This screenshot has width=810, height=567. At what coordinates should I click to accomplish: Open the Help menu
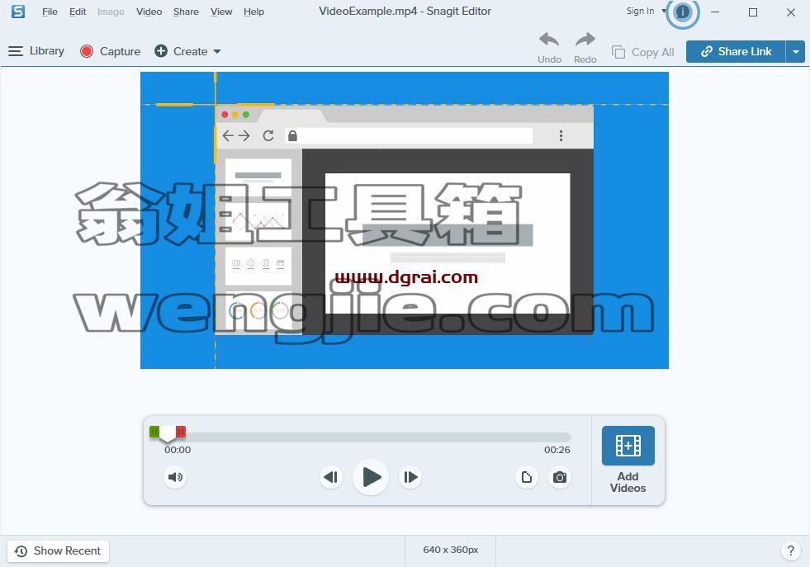[253, 12]
